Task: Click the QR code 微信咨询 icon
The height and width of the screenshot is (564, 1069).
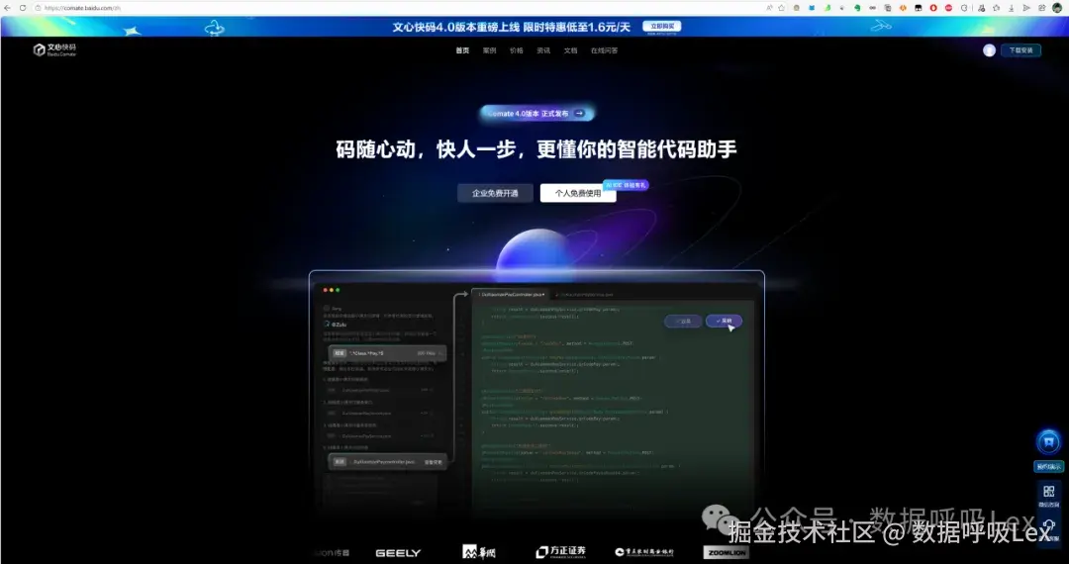Action: click(1049, 491)
